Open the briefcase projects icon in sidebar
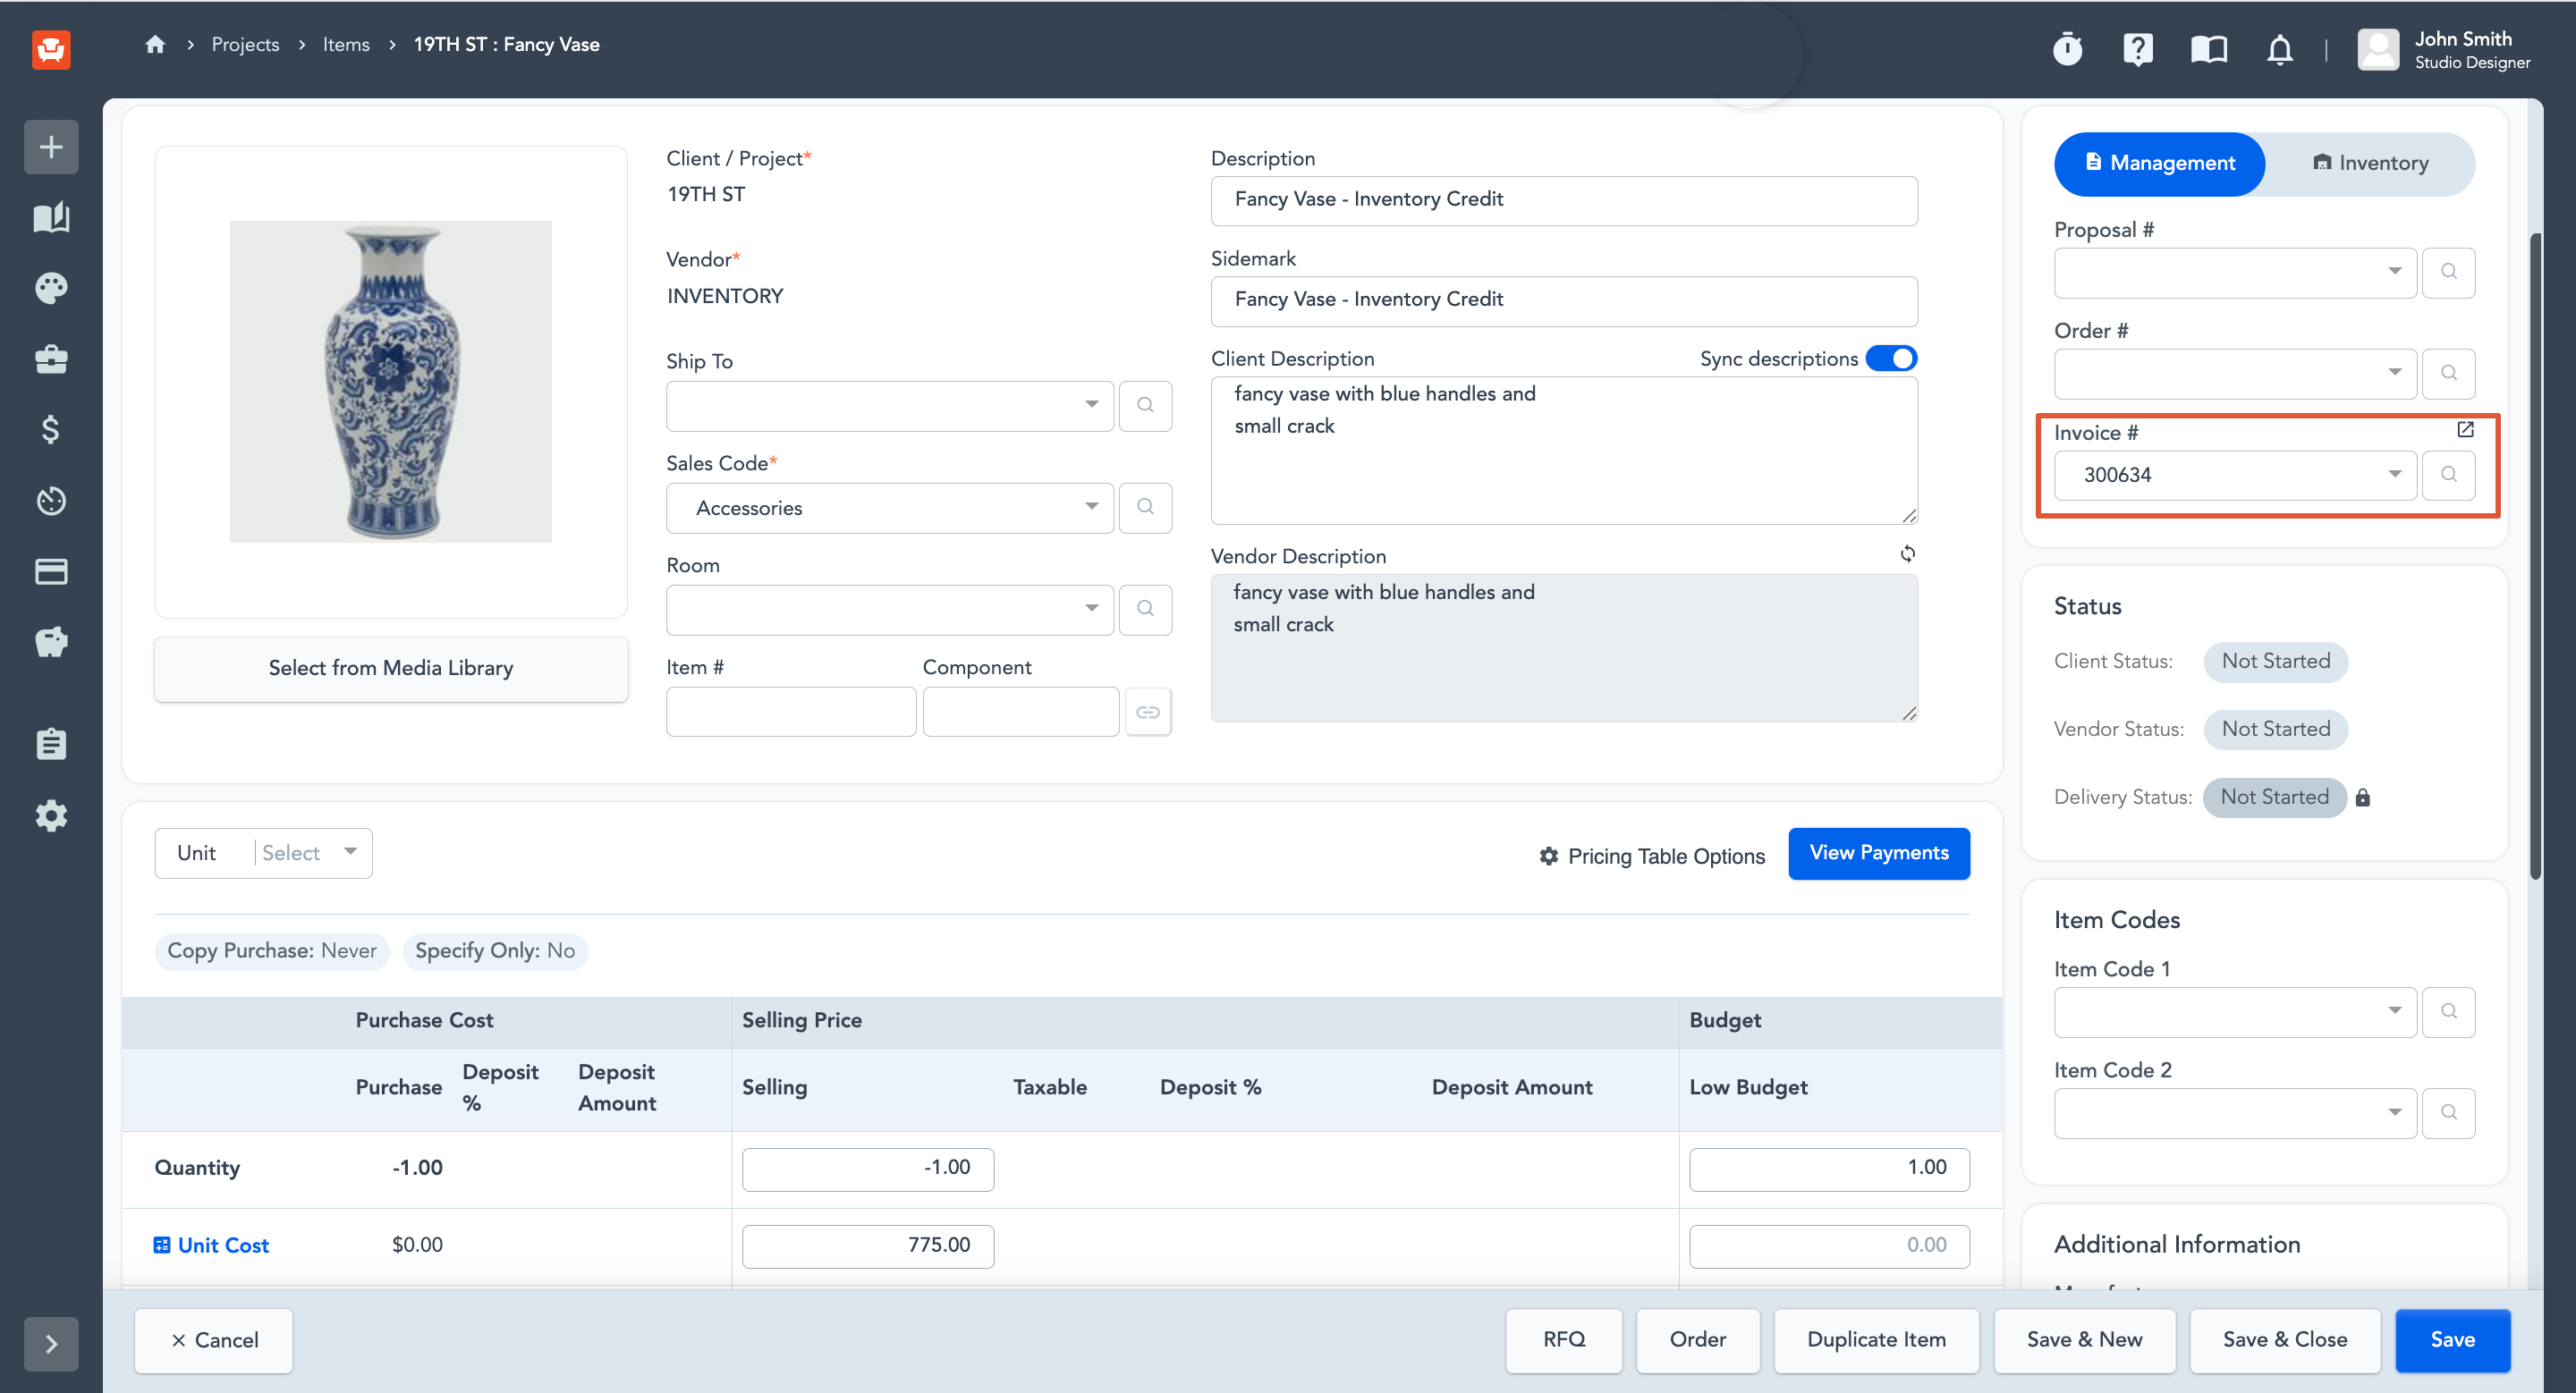 tap(51, 359)
